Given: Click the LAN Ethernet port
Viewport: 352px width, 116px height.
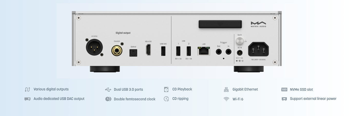Looking at the screenshot, I should pos(204,51).
